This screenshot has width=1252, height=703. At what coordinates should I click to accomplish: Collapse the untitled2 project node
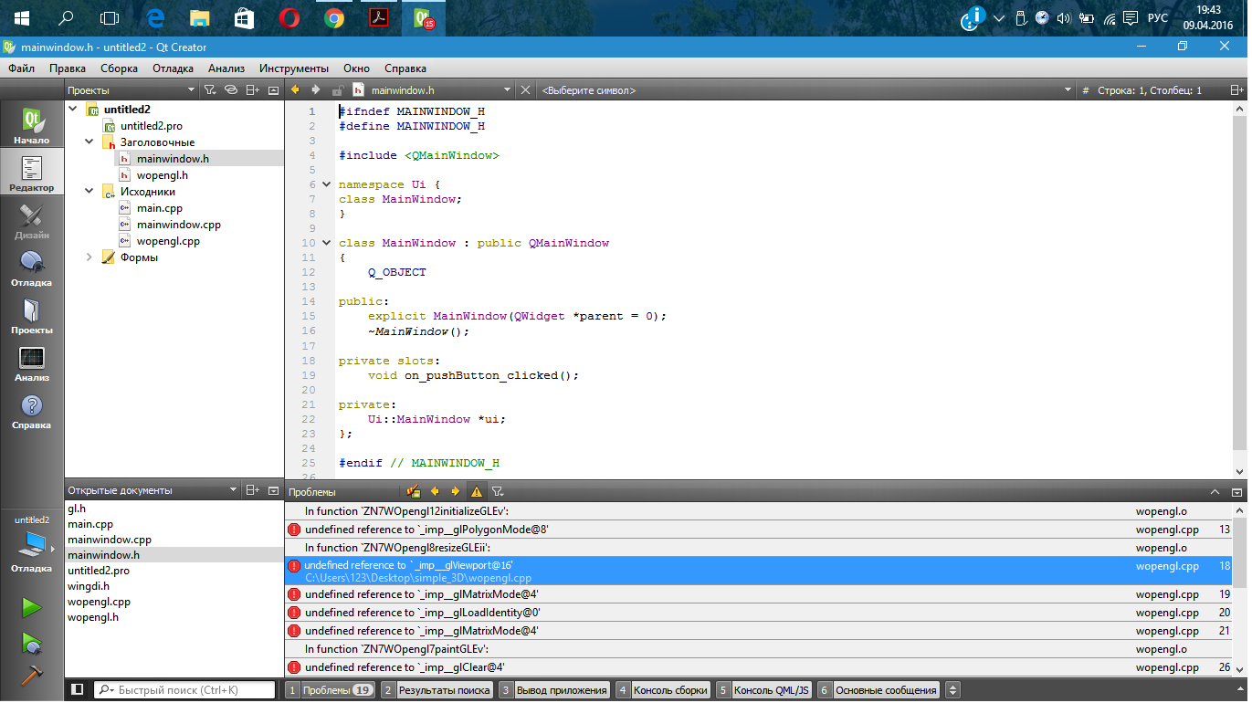coord(73,109)
